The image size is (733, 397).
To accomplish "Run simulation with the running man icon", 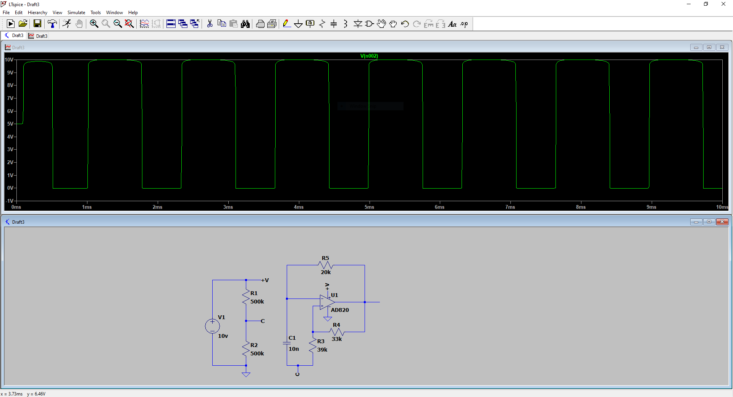I will pyautogui.click(x=67, y=24).
